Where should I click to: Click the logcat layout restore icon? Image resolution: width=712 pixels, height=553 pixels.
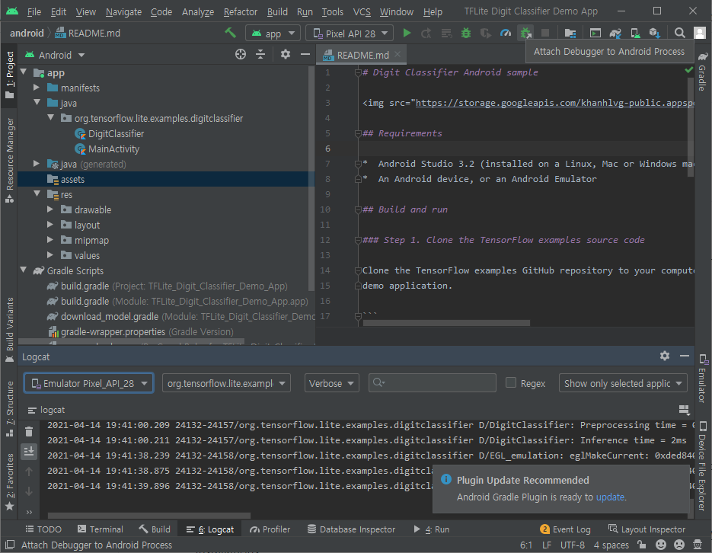pyautogui.click(x=685, y=410)
